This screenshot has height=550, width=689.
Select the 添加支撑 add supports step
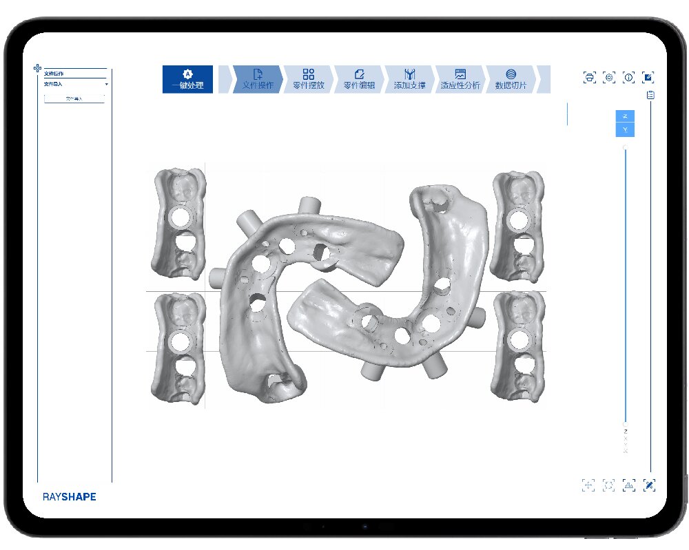pyautogui.click(x=409, y=79)
